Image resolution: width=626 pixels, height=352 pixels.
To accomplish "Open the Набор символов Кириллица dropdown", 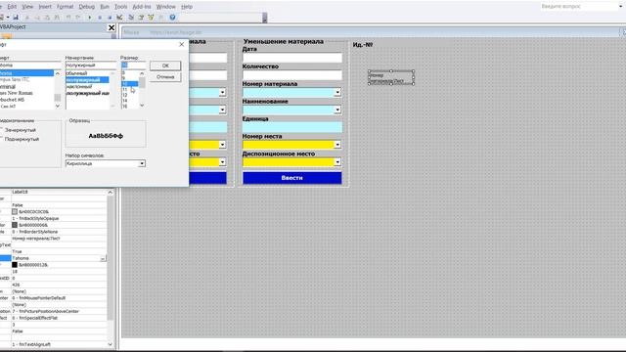I will [142, 163].
